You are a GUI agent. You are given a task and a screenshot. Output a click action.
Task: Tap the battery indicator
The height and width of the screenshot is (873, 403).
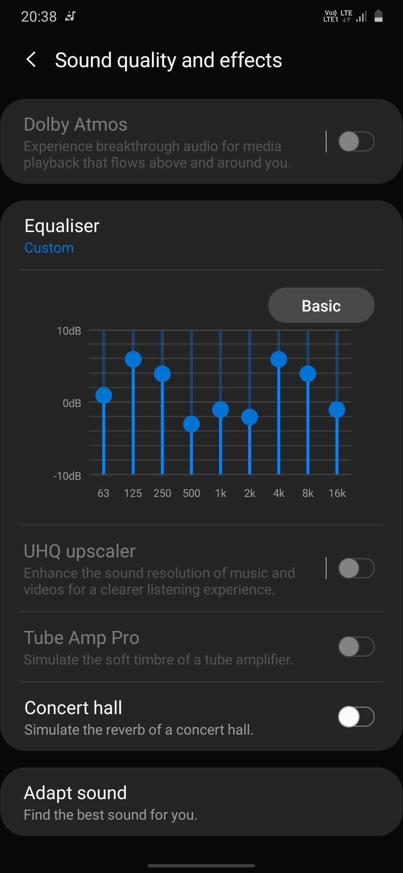coord(378,16)
